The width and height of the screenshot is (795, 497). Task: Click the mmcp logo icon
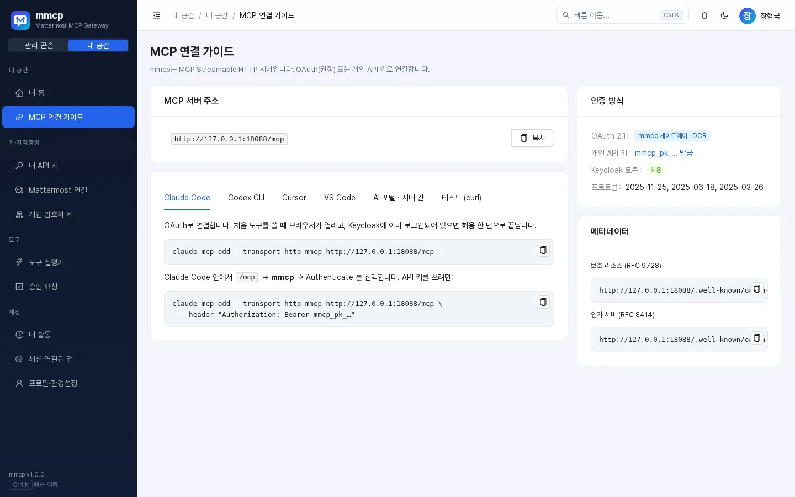pos(20,20)
